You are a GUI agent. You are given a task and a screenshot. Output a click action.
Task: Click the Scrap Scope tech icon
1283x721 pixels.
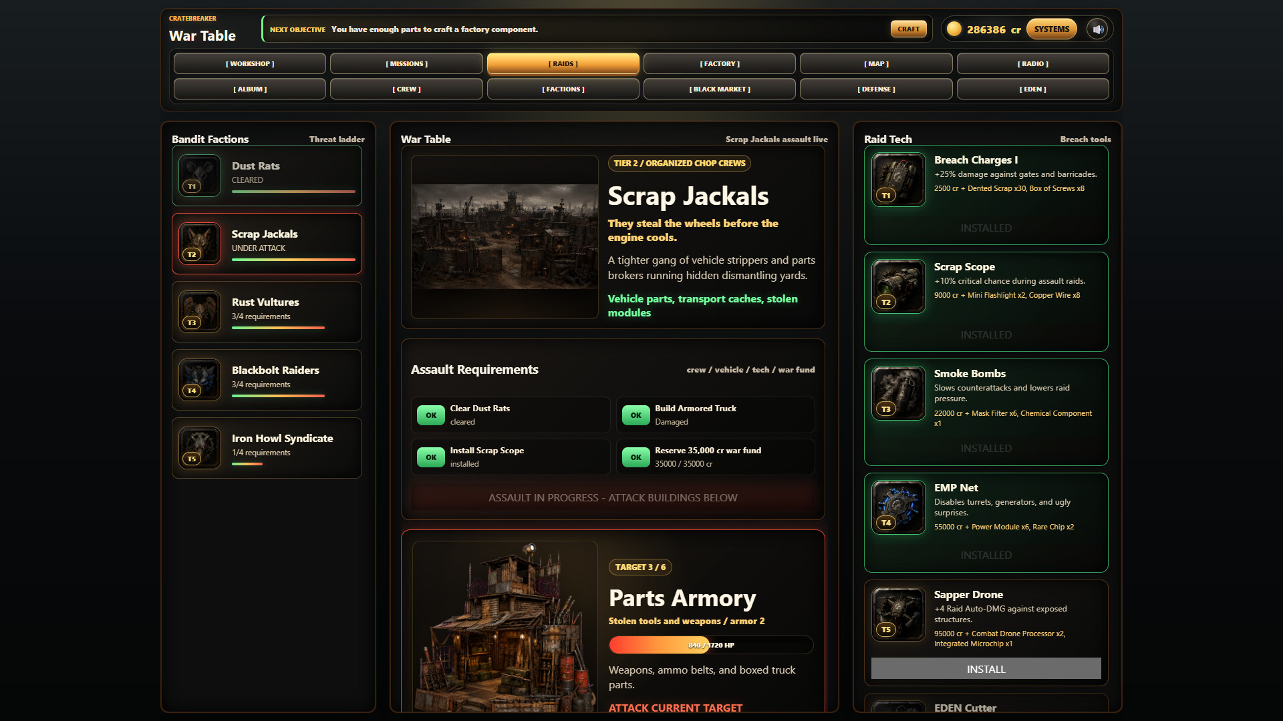(x=899, y=286)
